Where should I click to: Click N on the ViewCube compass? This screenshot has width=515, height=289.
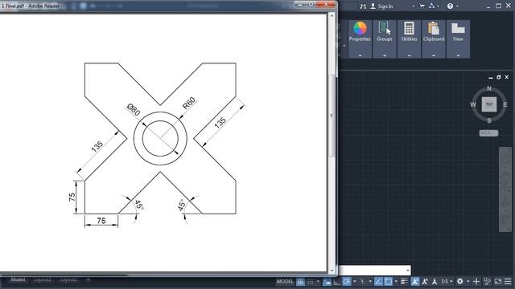pyautogui.click(x=489, y=88)
